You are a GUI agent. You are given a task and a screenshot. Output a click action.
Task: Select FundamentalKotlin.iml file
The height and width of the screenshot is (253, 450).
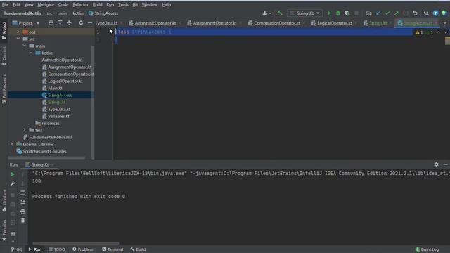pos(50,137)
